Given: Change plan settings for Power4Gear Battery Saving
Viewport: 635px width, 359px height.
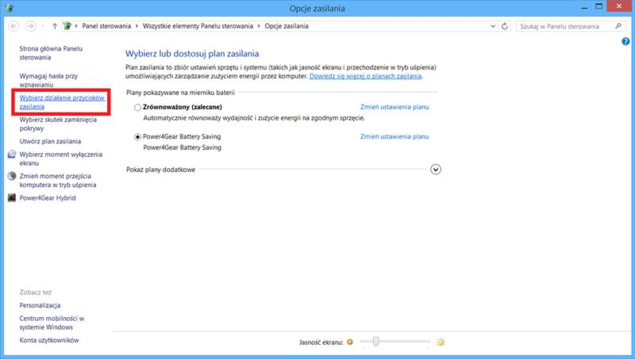Looking at the screenshot, I should tap(394, 136).
